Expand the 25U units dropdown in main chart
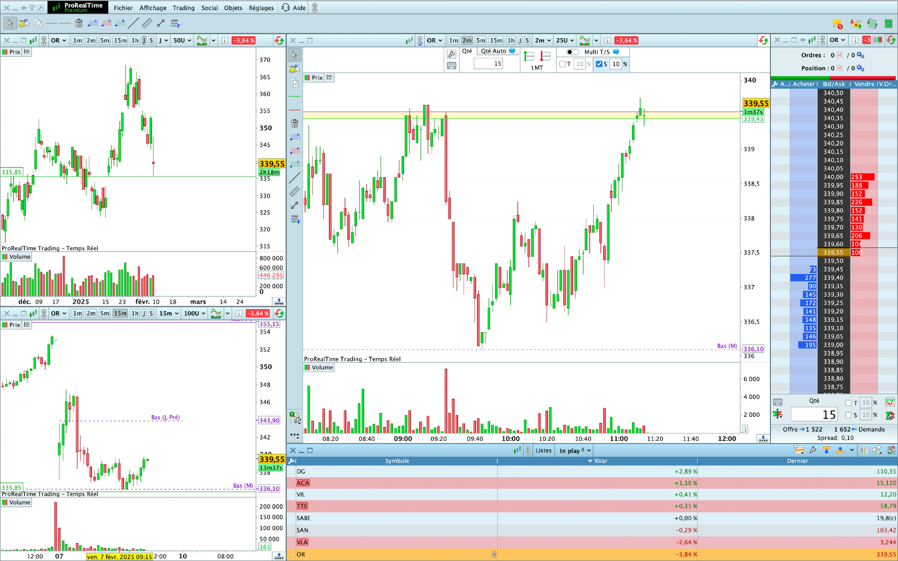The image size is (898, 561). pos(565,40)
